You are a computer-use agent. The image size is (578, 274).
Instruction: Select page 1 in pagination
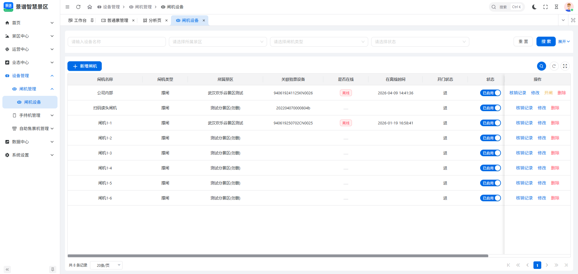tap(537, 265)
